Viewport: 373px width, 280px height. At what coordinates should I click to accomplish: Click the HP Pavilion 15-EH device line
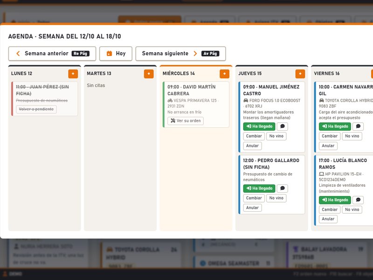coord(341,177)
